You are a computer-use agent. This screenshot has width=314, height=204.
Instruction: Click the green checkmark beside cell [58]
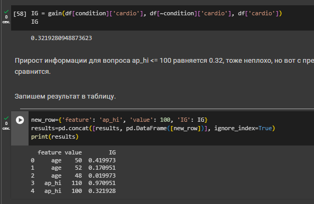pyautogui.click(x=6, y=12)
